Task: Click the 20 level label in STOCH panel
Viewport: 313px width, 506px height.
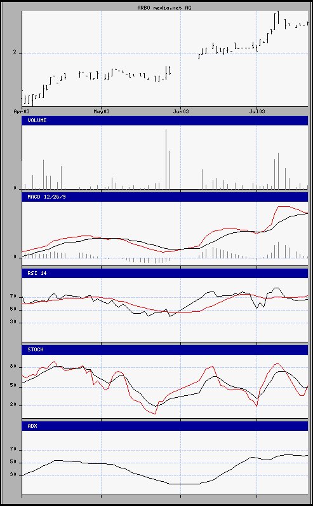Action: pyautogui.click(x=13, y=405)
